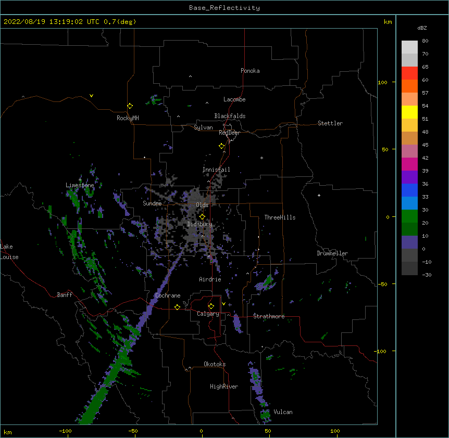This screenshot has height=438, width=449.
Task: Click the Cochrane town label
Action: tap(168, 295)
